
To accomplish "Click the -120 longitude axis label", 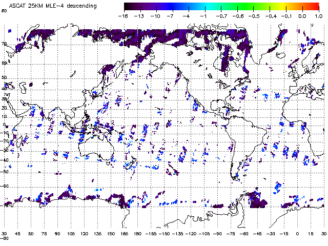I will point(191,234).
